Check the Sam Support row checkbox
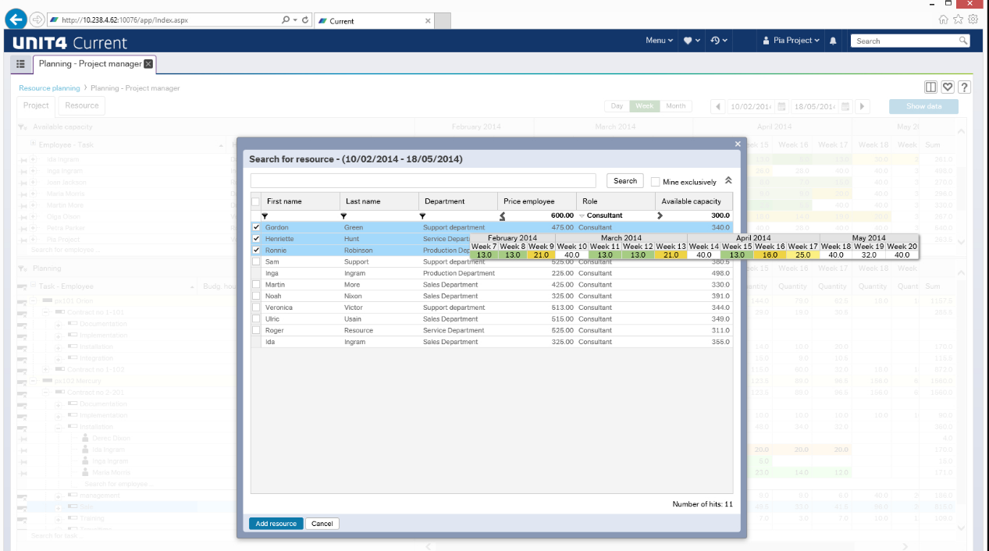Viewport: 989px width, 551px height. click(x=256, y=262)
